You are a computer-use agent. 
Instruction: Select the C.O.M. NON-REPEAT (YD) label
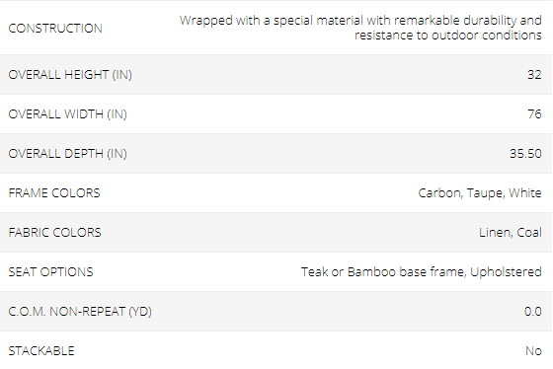[80, 312]
